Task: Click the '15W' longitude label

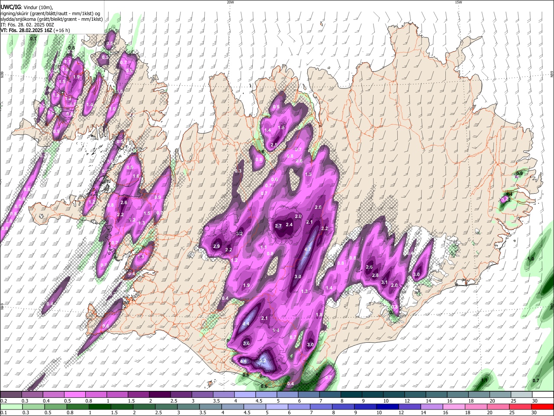Action: 458,2
